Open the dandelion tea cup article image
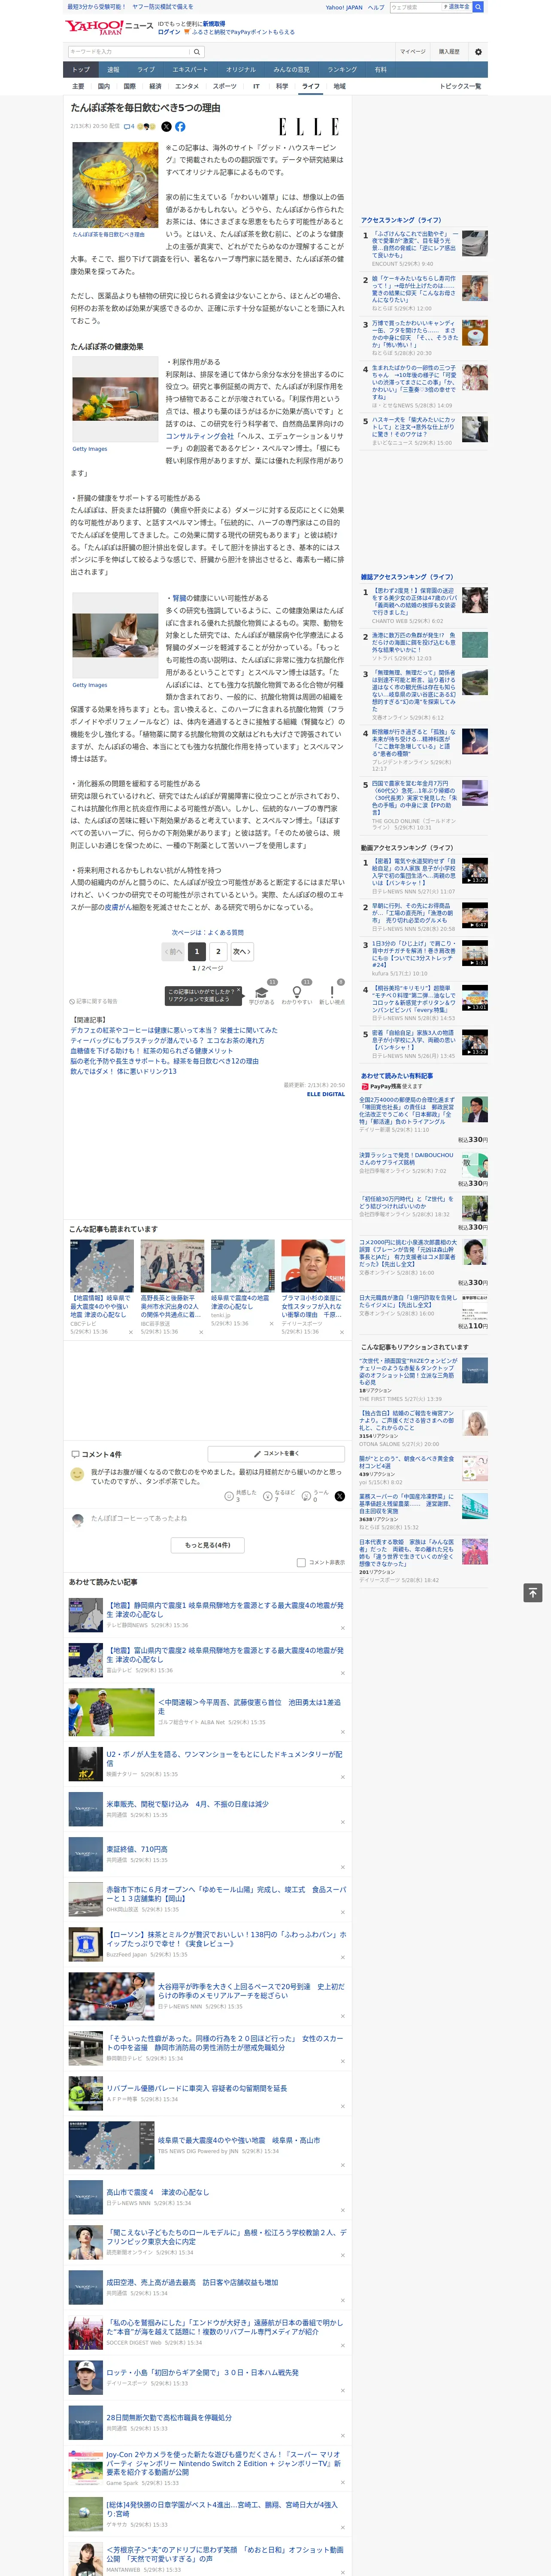This screenshot has width=551, height=2576. pos(115,186)
